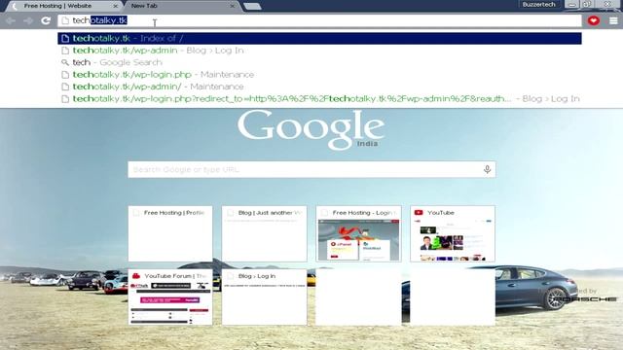Viewport: 623px width, 350px height.
Task: Click the YouTube Forum tile's red favicon
Action: point(136,276)
